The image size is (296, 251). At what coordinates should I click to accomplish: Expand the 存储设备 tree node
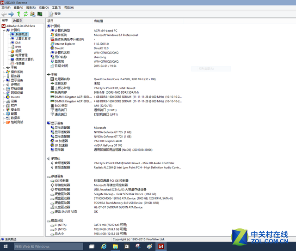(x=4, y=89)
